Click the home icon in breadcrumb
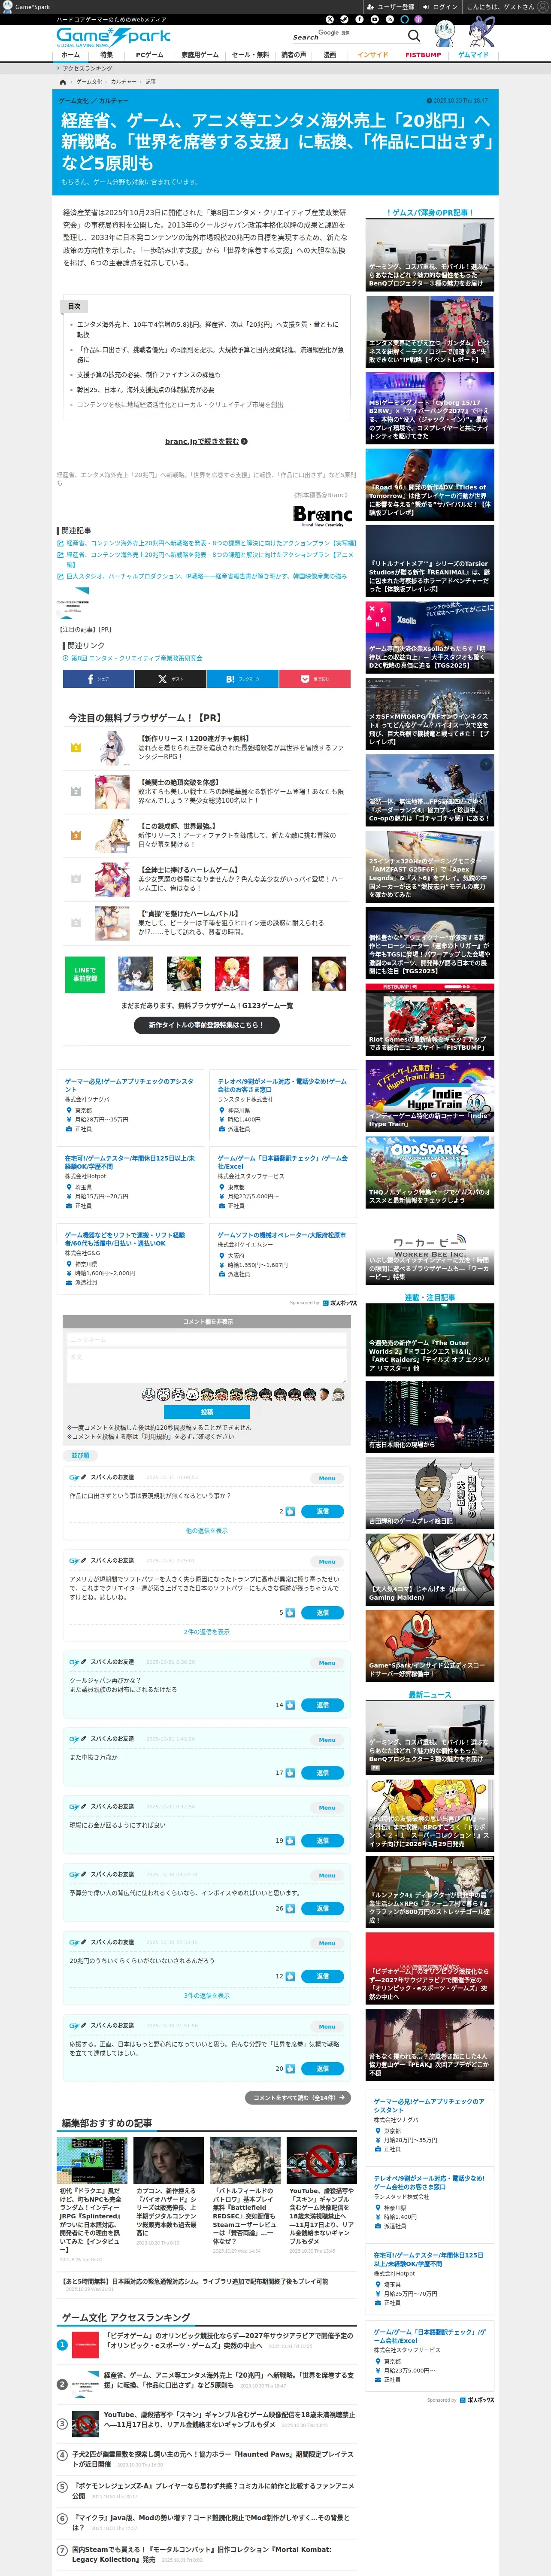551x2576 pixels. click(x=63, y=82)
